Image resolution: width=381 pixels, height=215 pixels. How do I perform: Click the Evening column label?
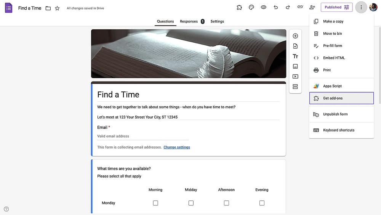pos(262,190)
